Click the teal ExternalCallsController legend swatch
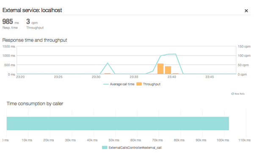This screenshot has height=155, width=254. 105,147
